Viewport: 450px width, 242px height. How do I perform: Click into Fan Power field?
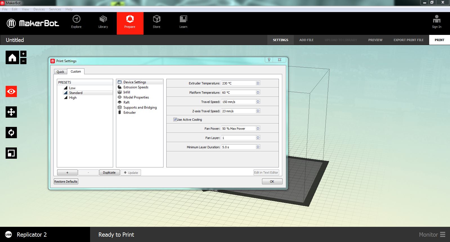tap(239, 128)
